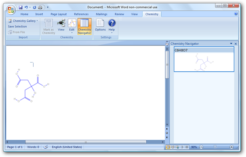The width and height of the screenshot is (246, 157).
Task: Click the horizontal scrollbar right arrow
Action: [x=163, y=142]
